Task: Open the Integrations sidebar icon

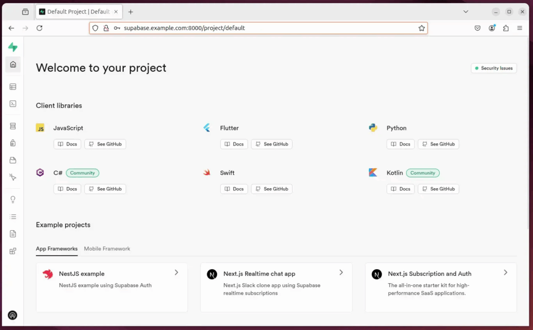Action: 13,251
